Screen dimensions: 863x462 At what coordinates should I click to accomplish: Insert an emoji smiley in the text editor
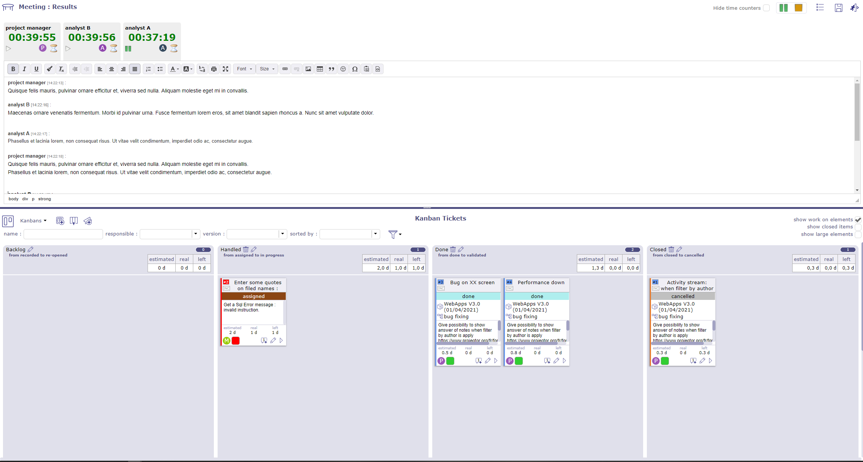click(343, 69)
